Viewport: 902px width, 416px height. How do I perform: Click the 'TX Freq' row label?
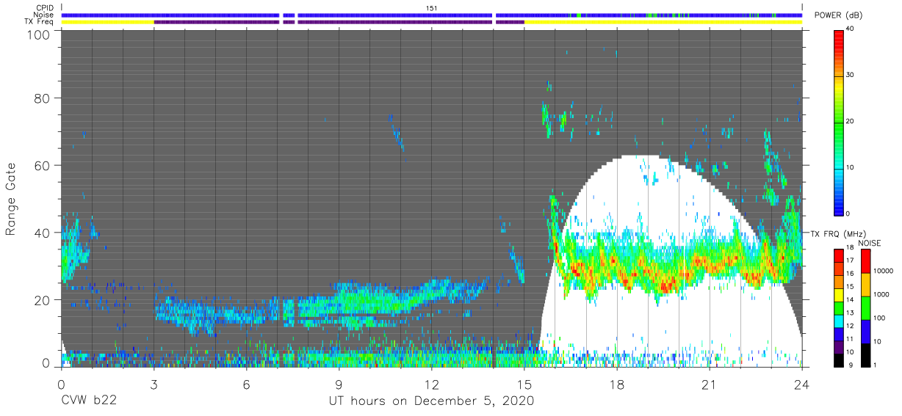pyautogui.click(x=41, y=21)
